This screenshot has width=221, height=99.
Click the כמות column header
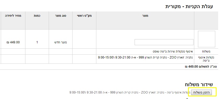click(x=37, y=16)
